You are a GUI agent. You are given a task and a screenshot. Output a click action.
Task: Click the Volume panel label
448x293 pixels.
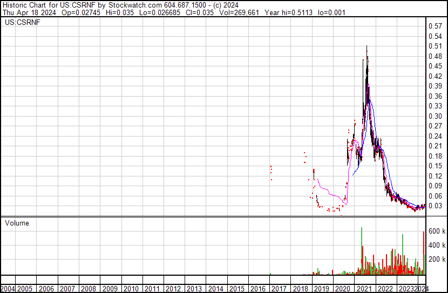(x=17, y=223)
